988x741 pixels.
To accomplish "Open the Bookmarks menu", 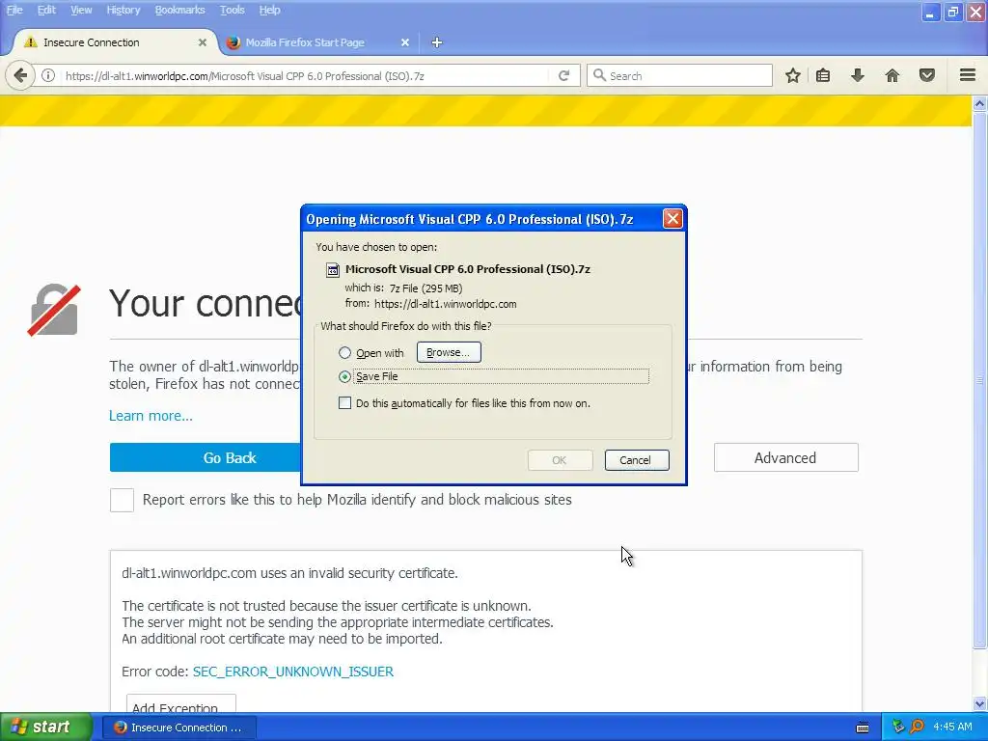I will (179, 10).
